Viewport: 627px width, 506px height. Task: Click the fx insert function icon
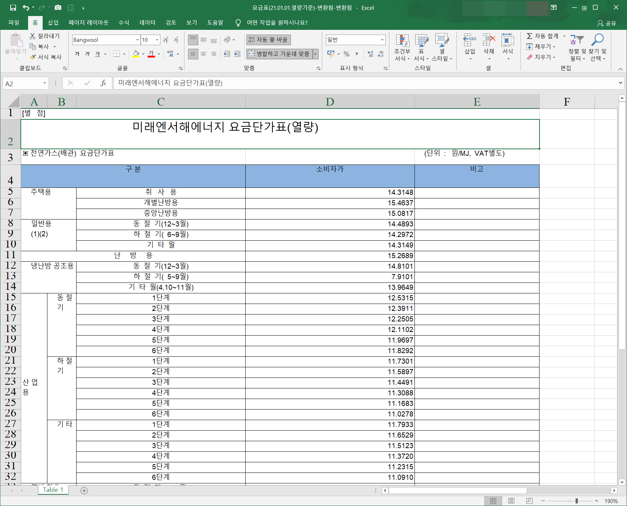pos(103,83)
